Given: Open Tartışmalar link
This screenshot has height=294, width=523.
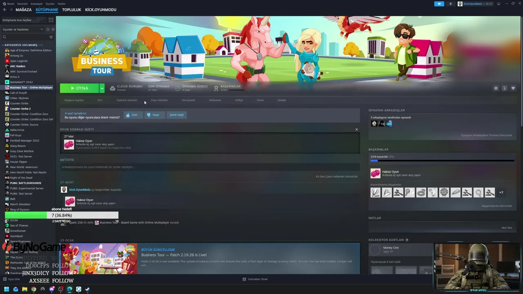Looking at the screenshot, I should 188,100.
